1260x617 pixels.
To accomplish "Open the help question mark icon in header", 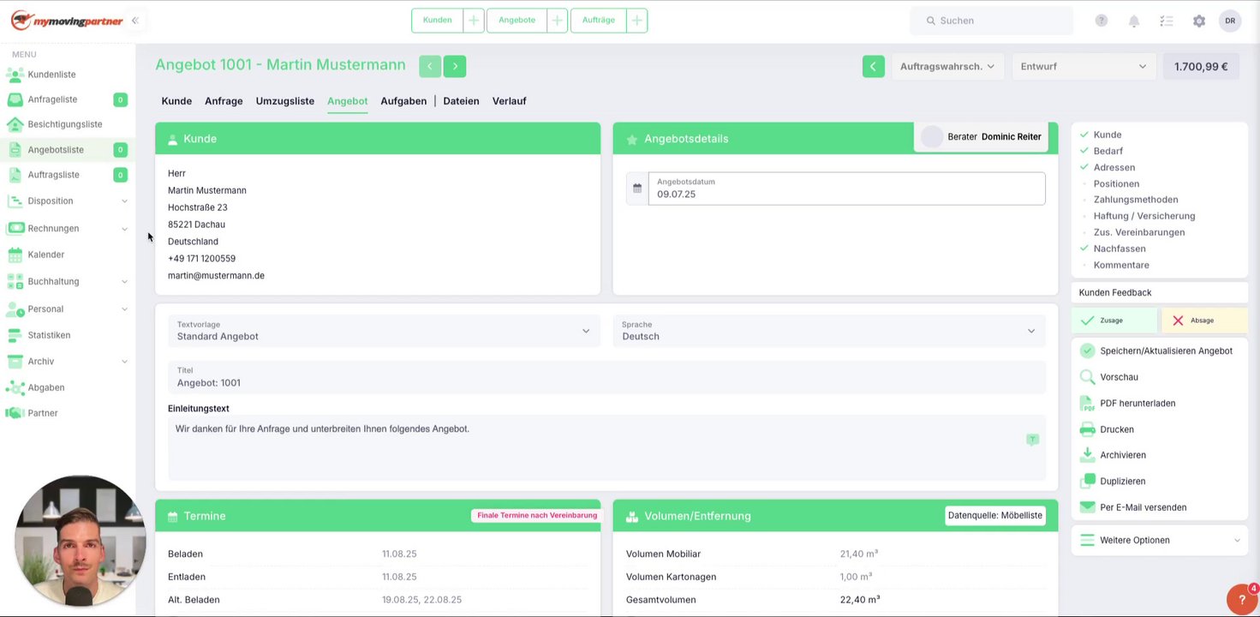I will tap(1102, 21).
